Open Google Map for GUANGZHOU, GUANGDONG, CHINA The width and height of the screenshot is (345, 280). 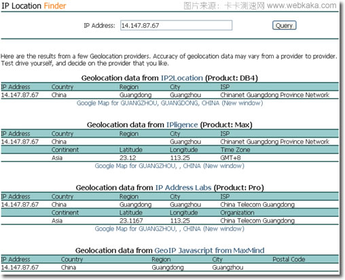pyautogui.click(x=170, y=103)
